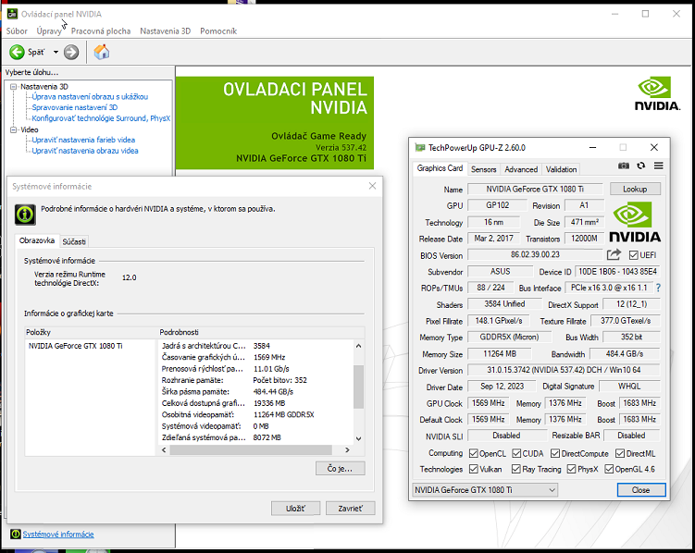The height and width of the screenshot is (553, 695).
Task: Toggle the Ray Tracing checkbox
Action: [516, 469]
